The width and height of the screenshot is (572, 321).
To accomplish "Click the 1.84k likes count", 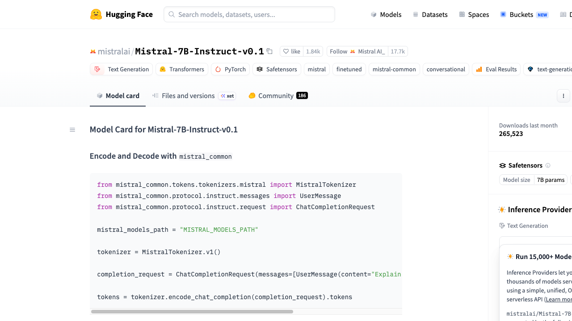I will click(313, 51).
